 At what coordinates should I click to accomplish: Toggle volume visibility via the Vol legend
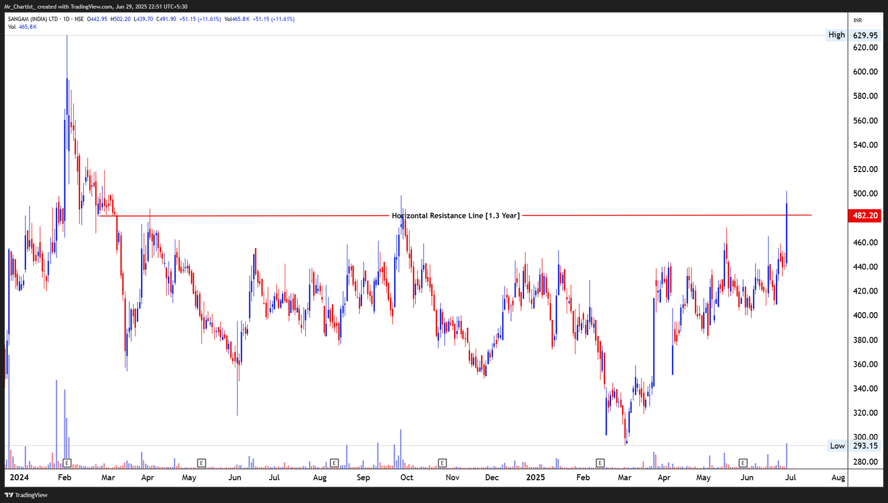tap(11, 26)
